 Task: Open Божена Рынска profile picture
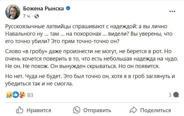tap(13, 12)
